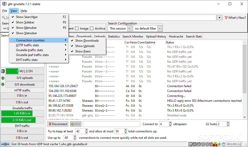Viewport: 248px width, 147px height.
Task: Open the This session dropdown
Action: tap(120, 29)
